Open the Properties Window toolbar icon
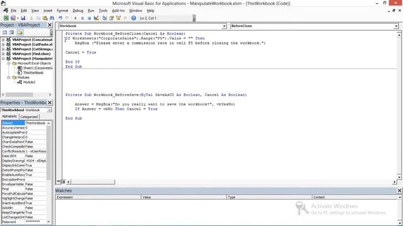Viewport: 403px width, 226px height. point(111,18)
